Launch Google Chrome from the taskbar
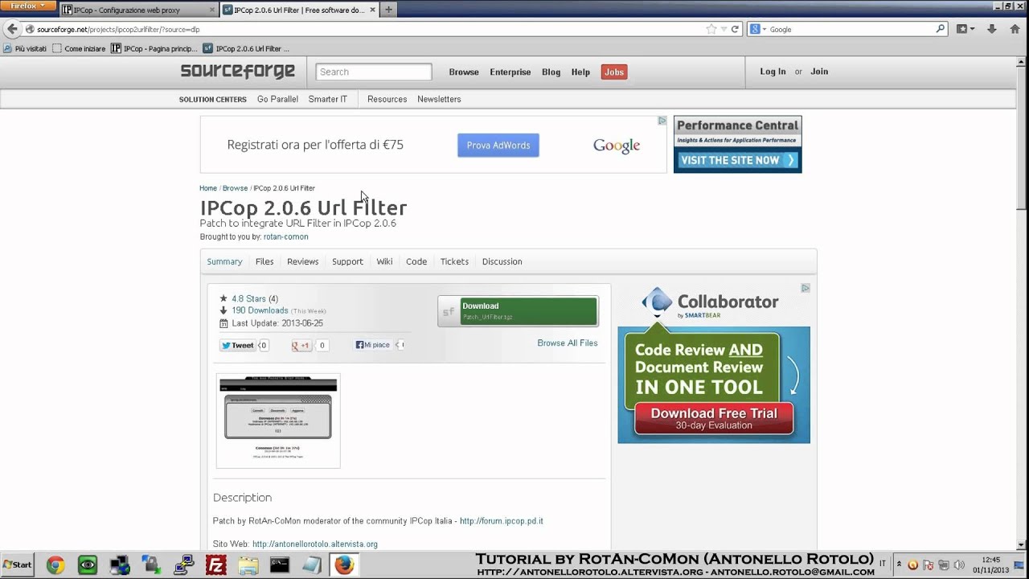Viewport: 1029px width, 579px height. point(55,565)
